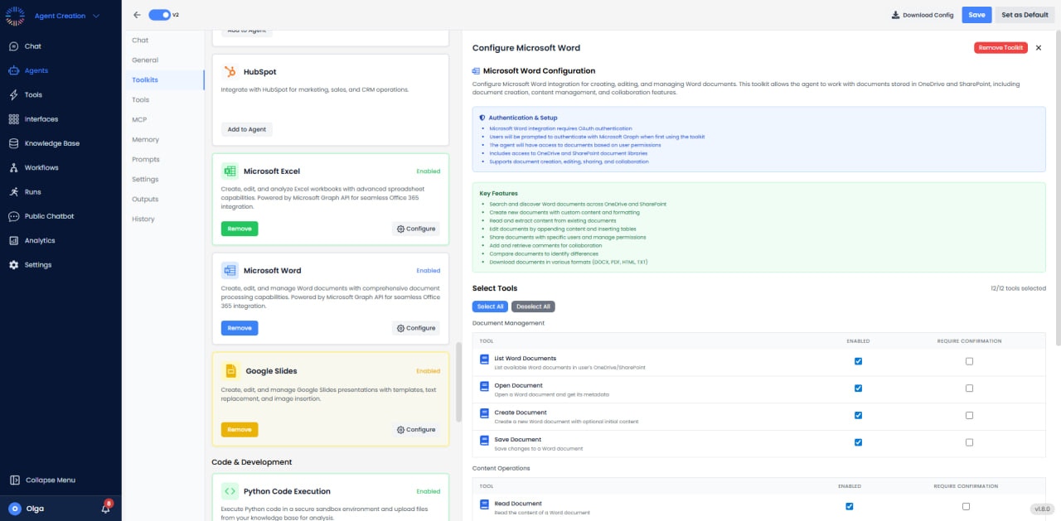Click the Read Document tool icon
Viewport: 1061px width, 521px height.
pyautogui.click(x=485, y=504)
